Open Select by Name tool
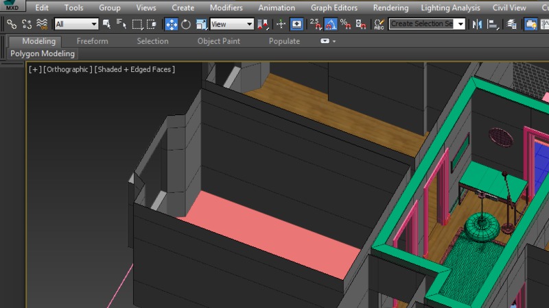Viewport: 549px width, 308px height. click(x=121, y=24)
